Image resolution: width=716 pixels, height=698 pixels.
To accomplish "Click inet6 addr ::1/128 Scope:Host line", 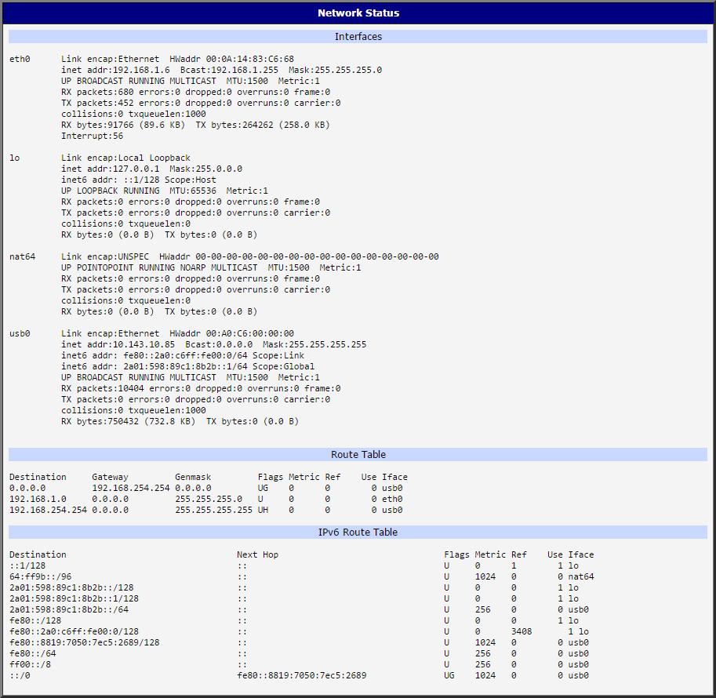I will point(139,180).
